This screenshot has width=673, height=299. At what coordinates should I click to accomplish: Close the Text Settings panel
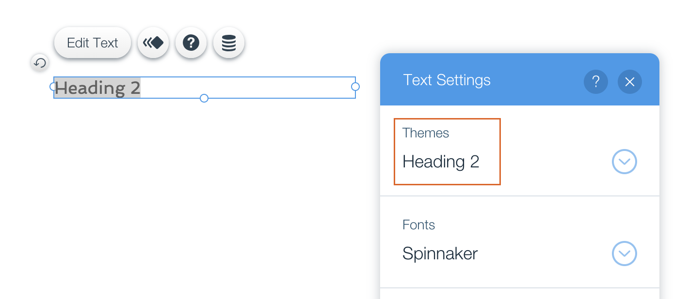(630, 82)
